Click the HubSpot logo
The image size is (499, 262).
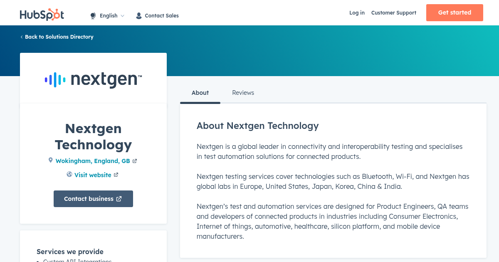pos(42,15)
